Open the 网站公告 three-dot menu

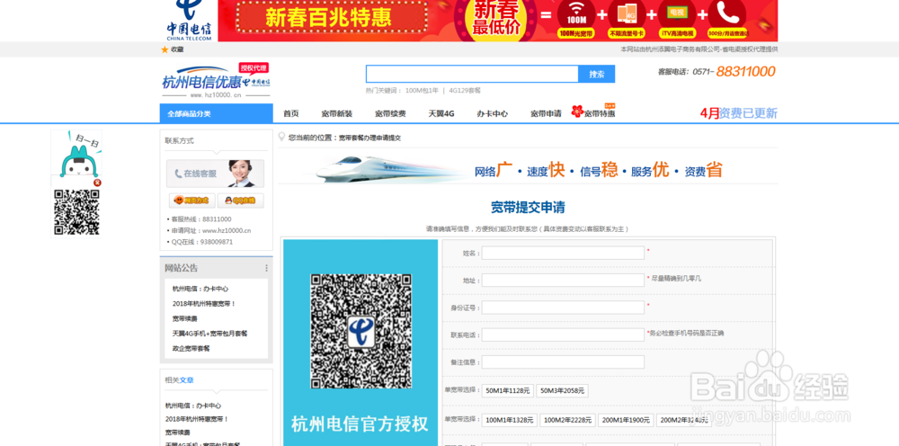(x=267, y=268)
